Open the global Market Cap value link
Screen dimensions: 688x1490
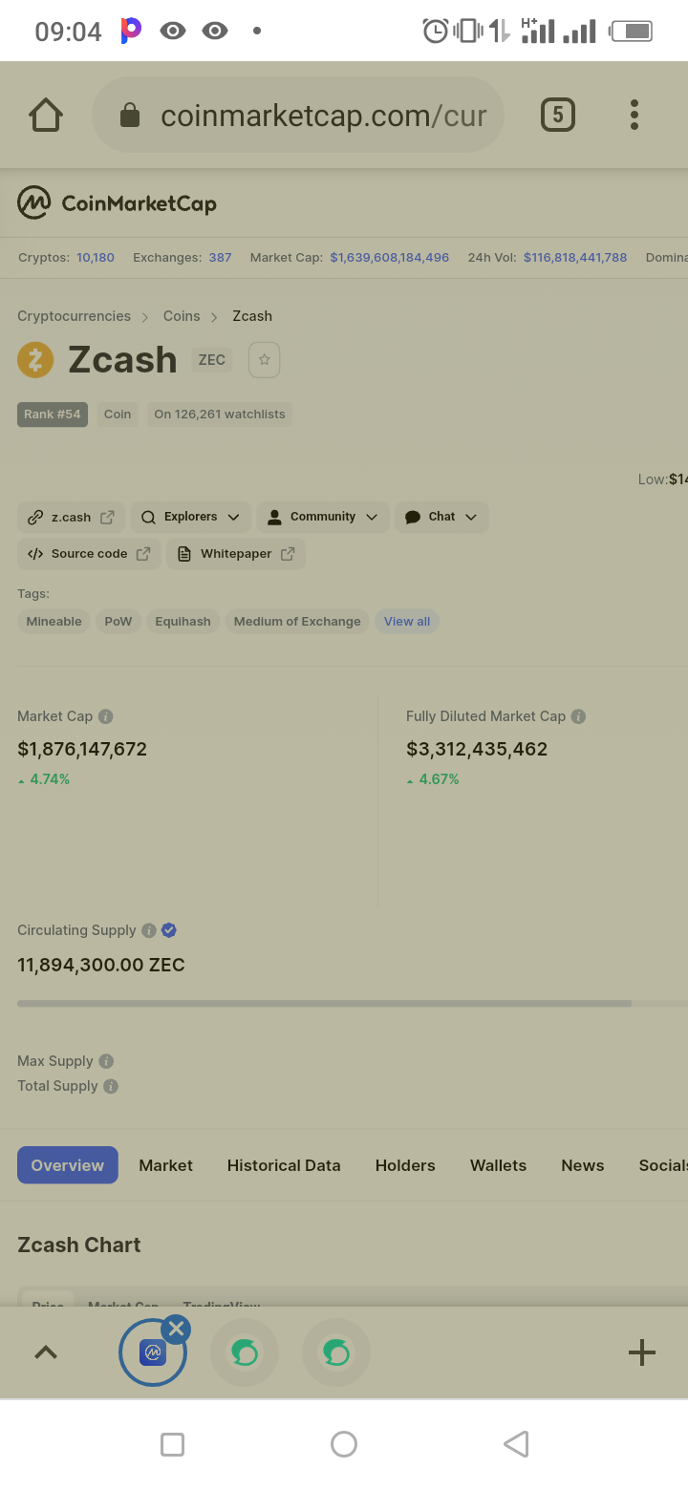pyautogui.click(x=390, y=258)
